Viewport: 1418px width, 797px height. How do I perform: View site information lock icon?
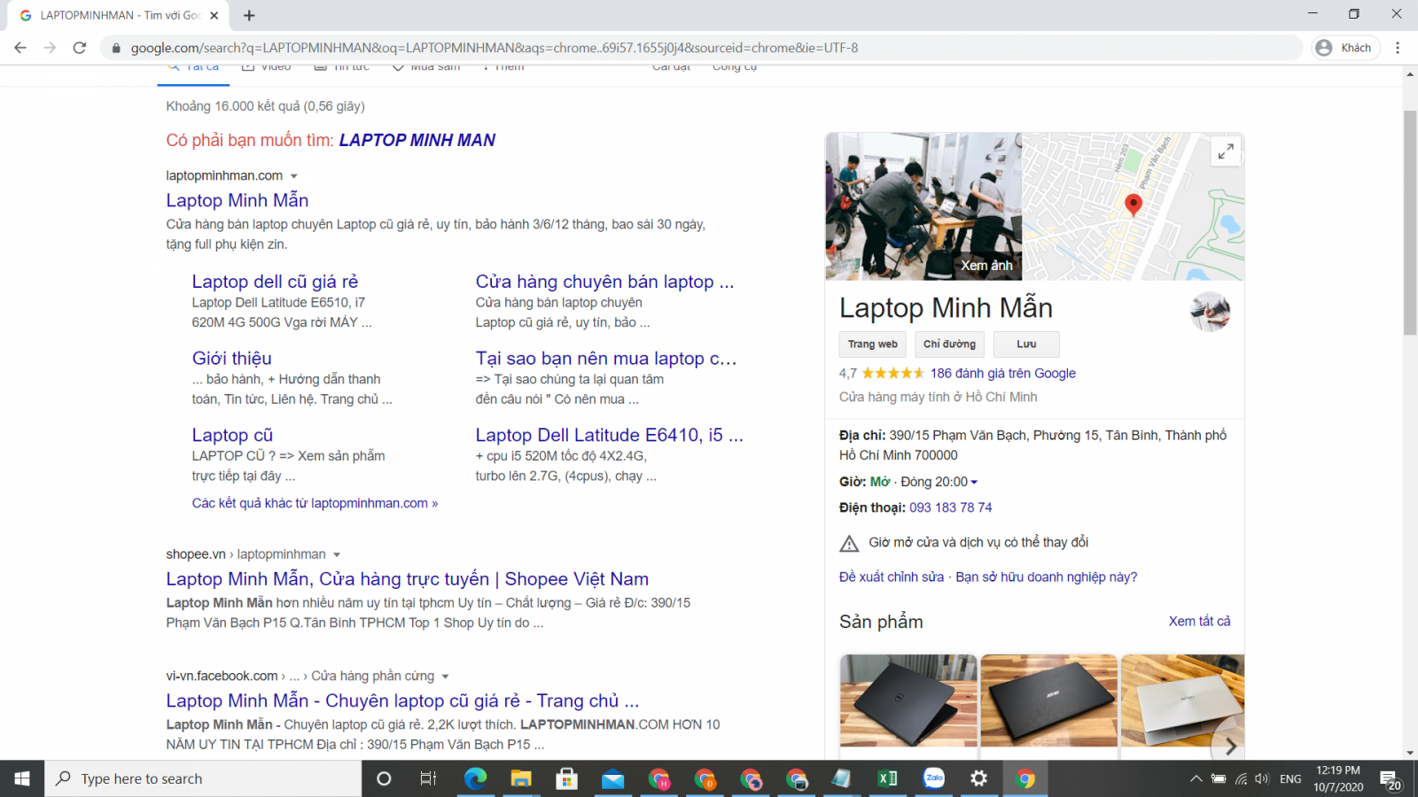point(115,48)
